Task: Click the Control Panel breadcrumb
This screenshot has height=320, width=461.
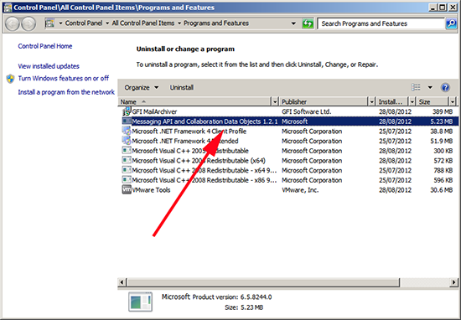Action: click(84, 23)
